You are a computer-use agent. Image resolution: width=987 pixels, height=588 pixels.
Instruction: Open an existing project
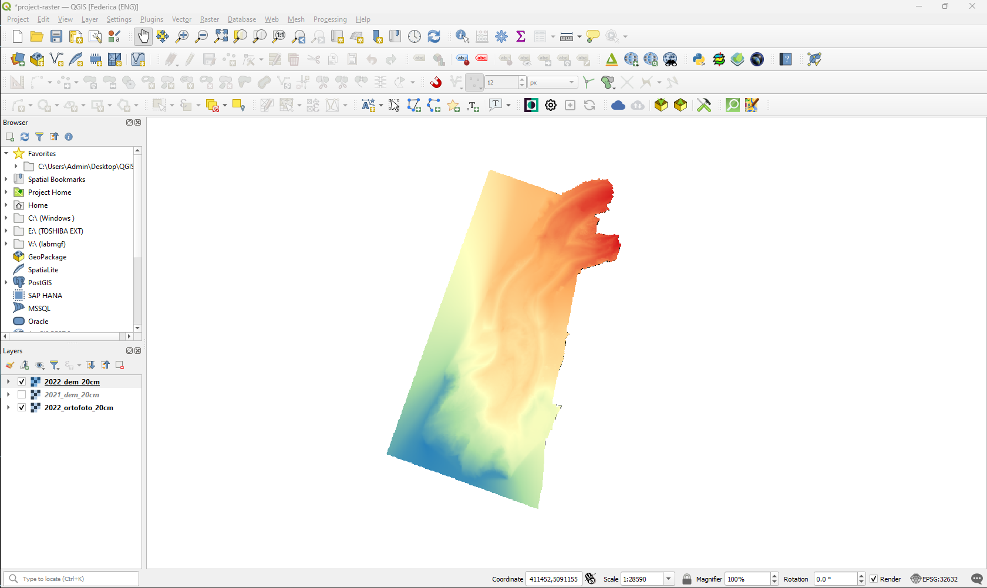coord(37,36)
